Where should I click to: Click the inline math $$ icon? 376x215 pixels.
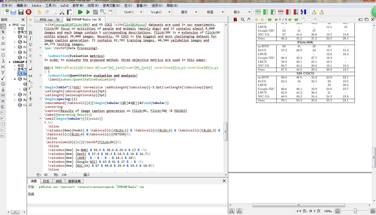[30, 75]
